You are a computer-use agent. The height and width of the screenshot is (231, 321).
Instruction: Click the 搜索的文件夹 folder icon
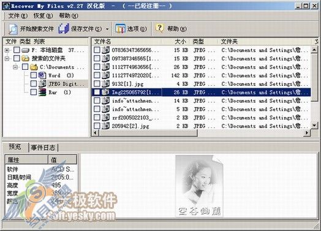click(25, 58)
